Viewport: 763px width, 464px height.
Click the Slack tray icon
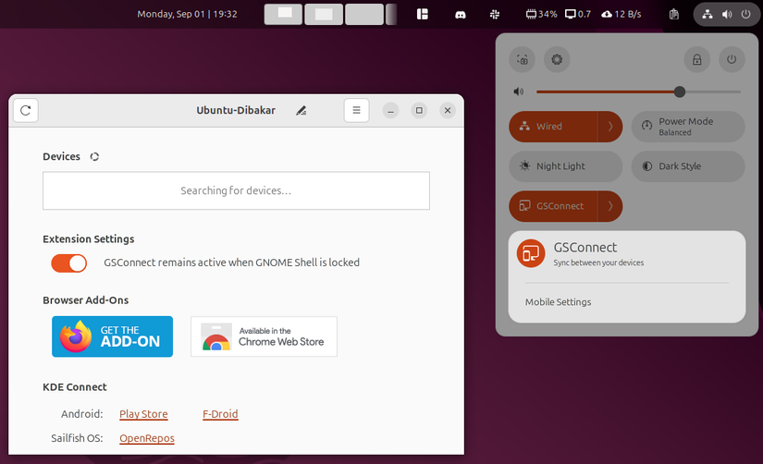495,15
